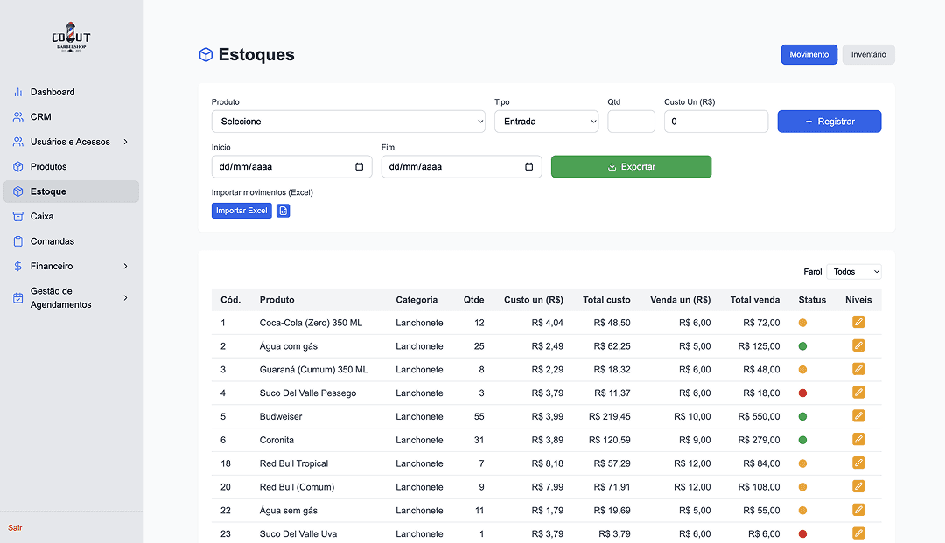Click the Coronita product name cell
Image resolution: width=945 pixels, height=543 pixels.
tap(276, 440)
